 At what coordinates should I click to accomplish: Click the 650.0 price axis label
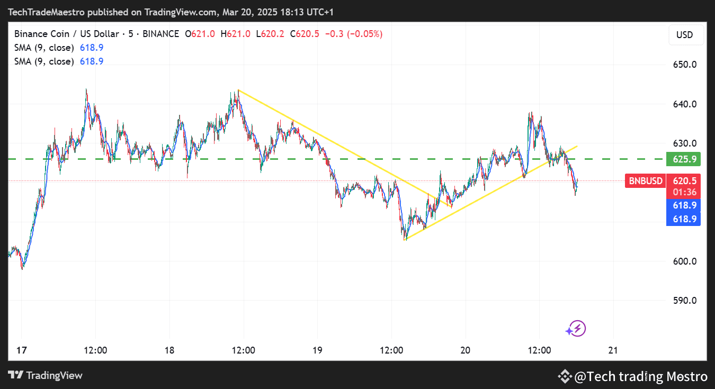click(685, 65)
